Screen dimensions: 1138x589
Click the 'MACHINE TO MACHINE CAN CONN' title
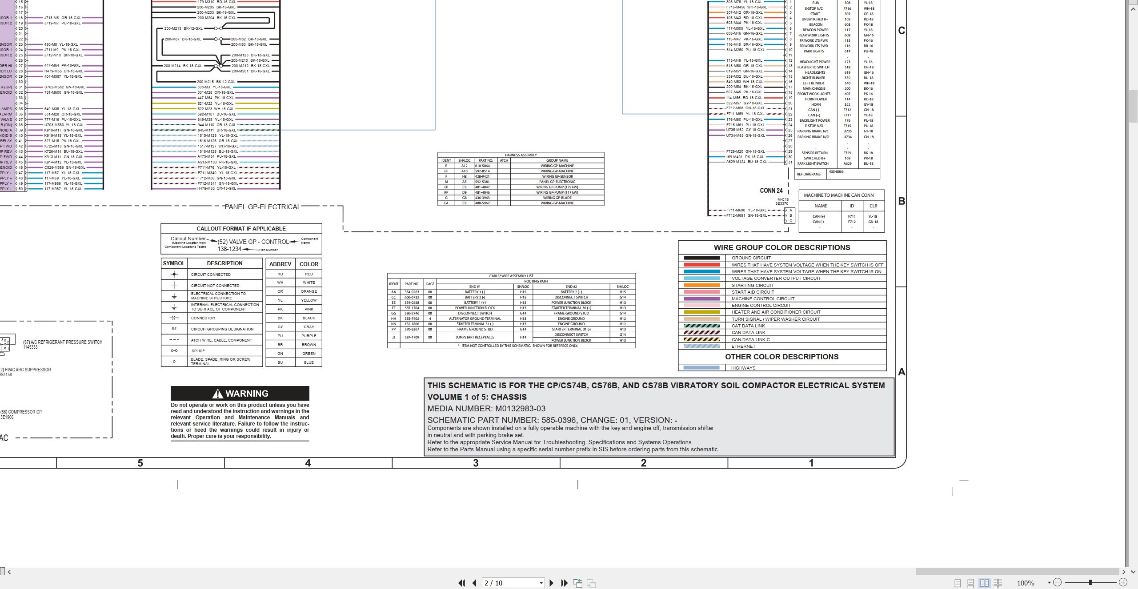coord(838,195)
